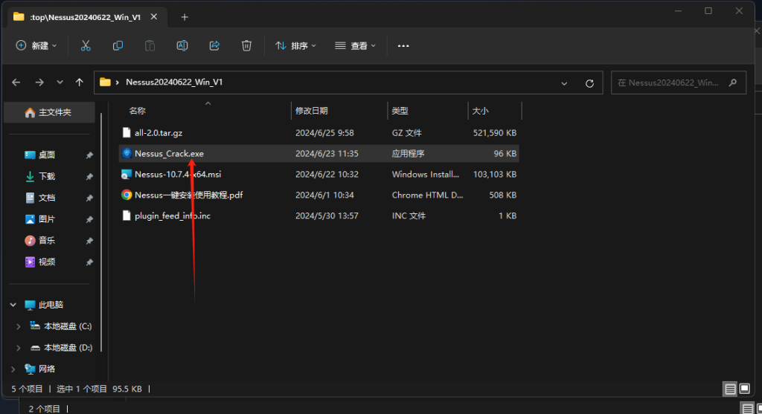Select 本地磁盘 (C:) in the sidebar
The height and width of the screenshot is (414, 762).
68,326
